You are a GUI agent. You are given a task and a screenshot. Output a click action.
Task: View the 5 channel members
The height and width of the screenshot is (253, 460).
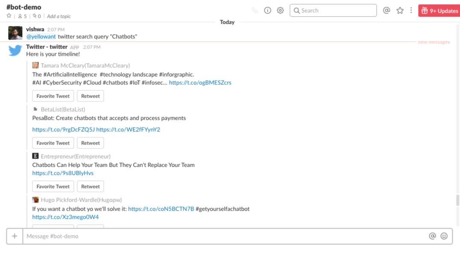coord(22,16)
